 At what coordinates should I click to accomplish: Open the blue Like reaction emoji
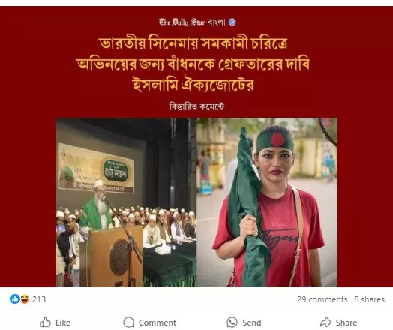coord(15,299)
